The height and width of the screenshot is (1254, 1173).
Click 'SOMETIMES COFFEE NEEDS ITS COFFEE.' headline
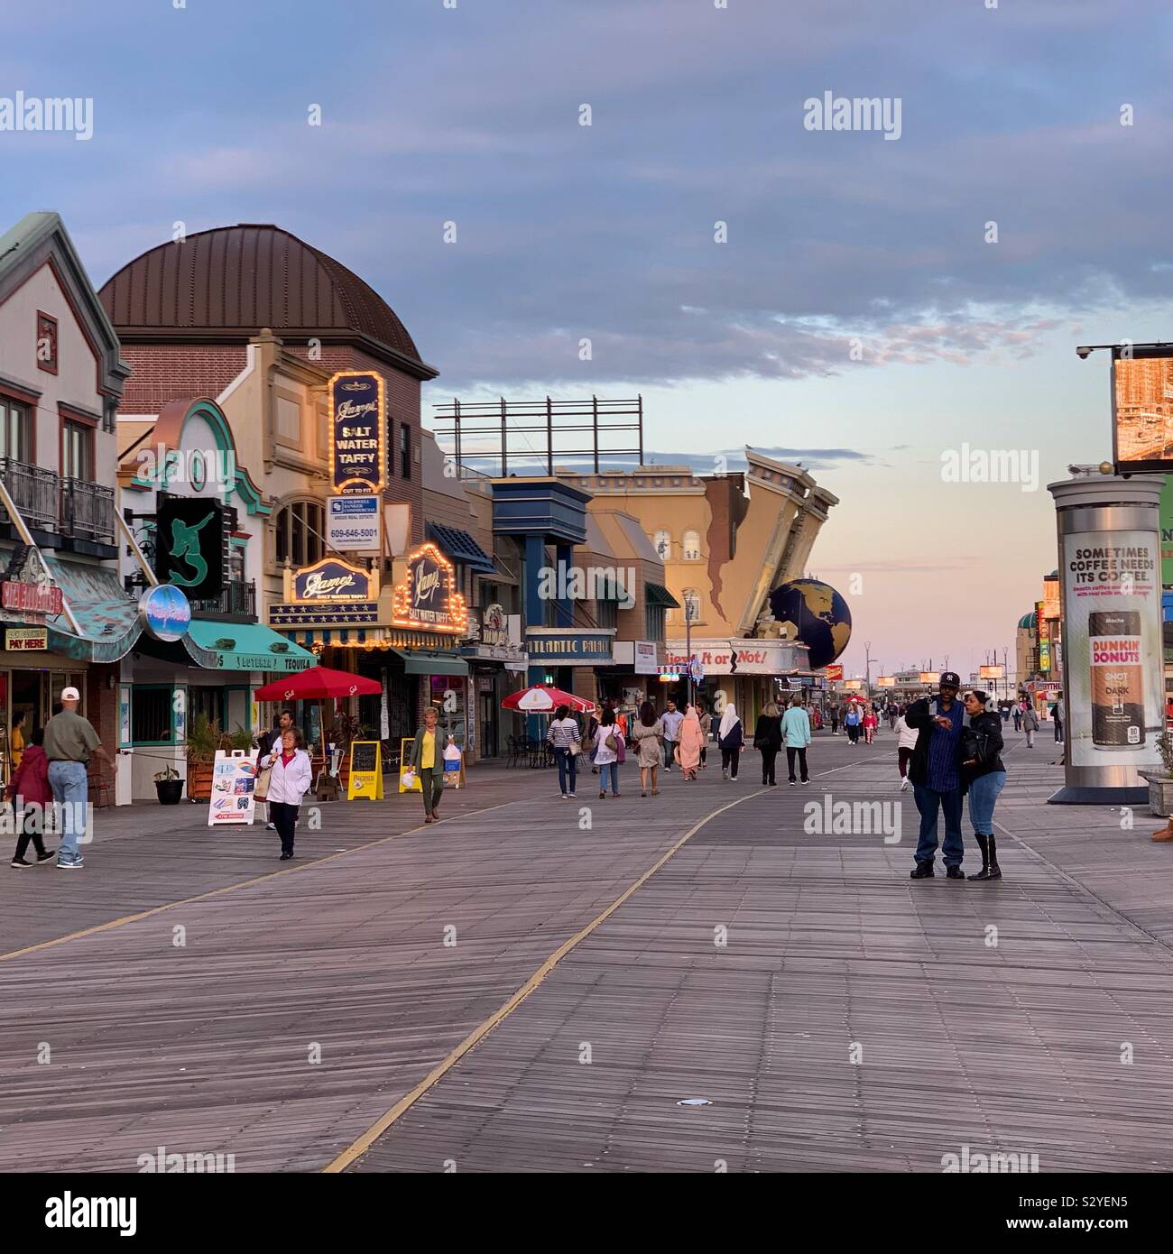pyautogui.click(x=1111, y=563)
